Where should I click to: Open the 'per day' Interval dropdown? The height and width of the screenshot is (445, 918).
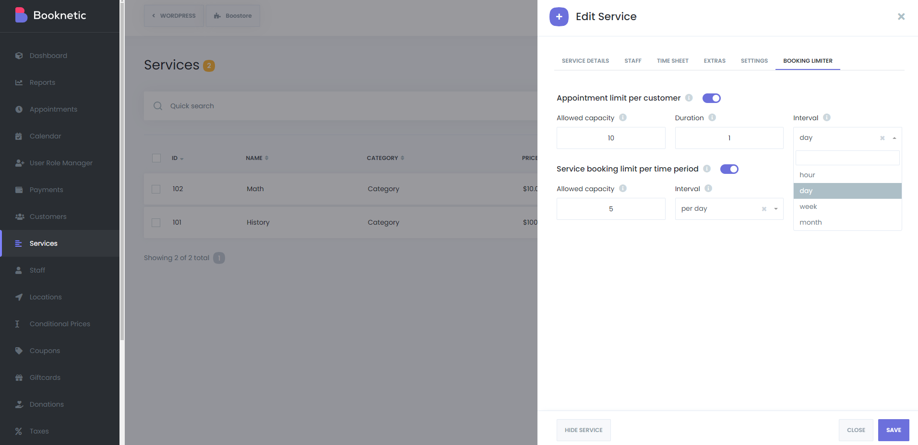point(728,208)
